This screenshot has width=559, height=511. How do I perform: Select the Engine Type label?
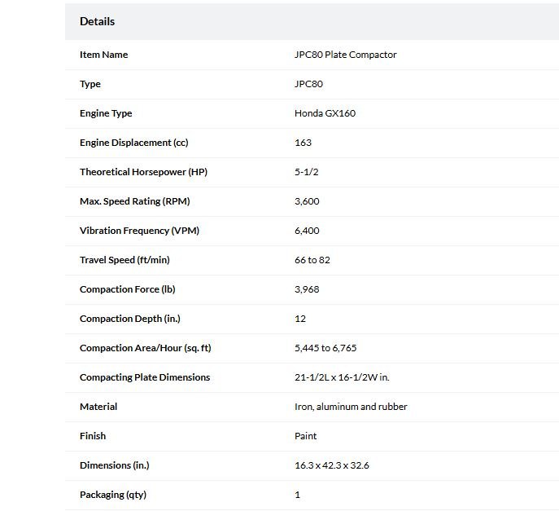pyautogui.click(x=106, y=113)
